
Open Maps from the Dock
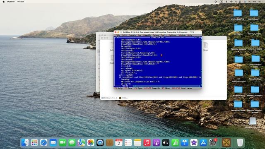[81, 143]
